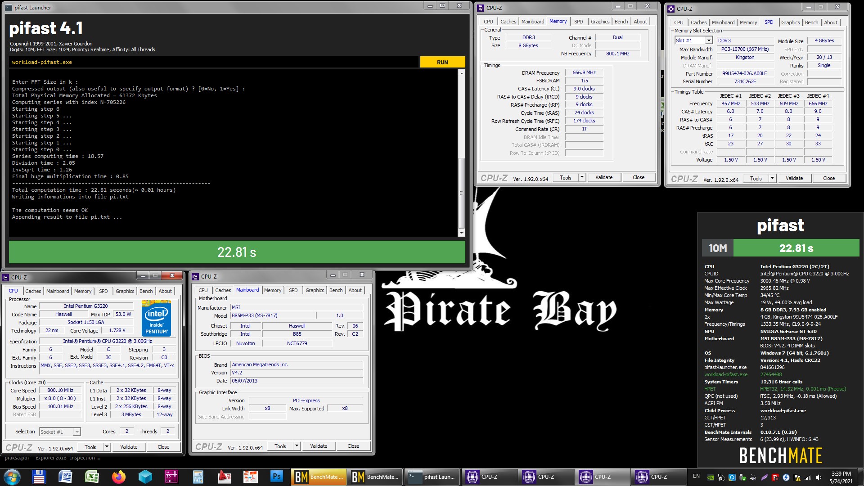Open Bench tab in CPU-Z Mainboard window
The image size is (864, 486).
(x=336, y=290)
